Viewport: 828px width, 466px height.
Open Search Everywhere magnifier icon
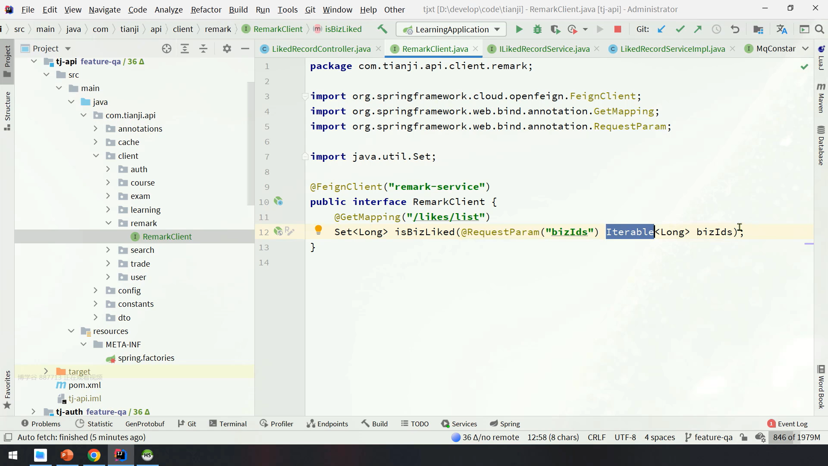point(819,29)
